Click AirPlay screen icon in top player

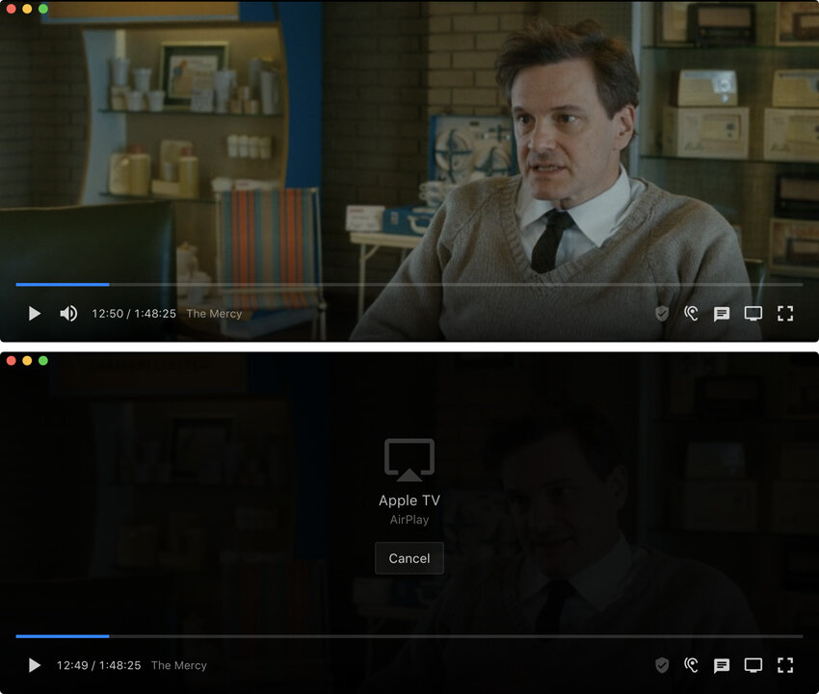753,314
